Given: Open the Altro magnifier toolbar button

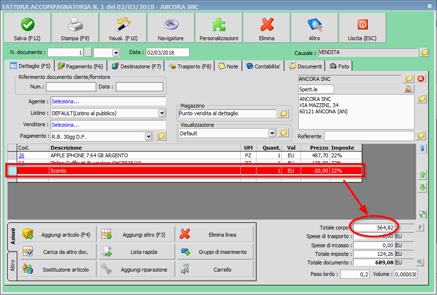Looking at the screenshot, I should [x=314, y=28].
